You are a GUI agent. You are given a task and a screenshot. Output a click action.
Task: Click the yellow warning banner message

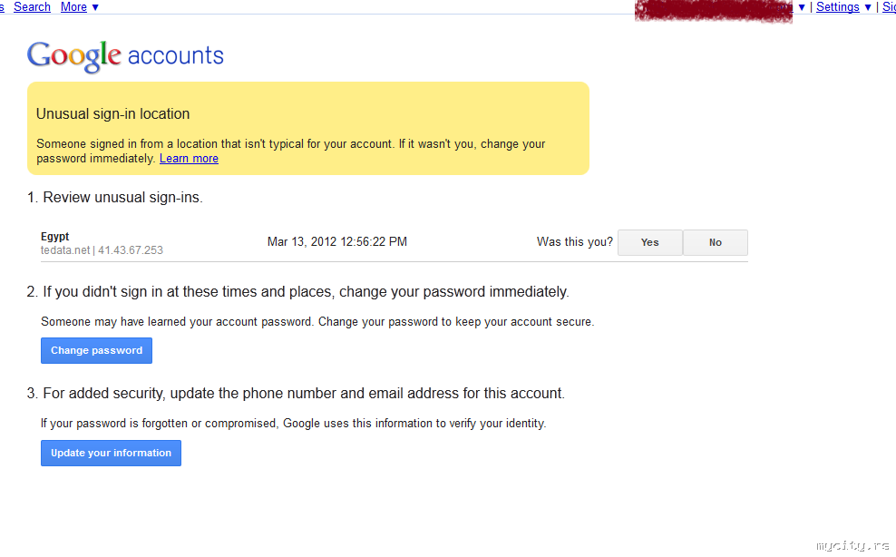point(290,151)
